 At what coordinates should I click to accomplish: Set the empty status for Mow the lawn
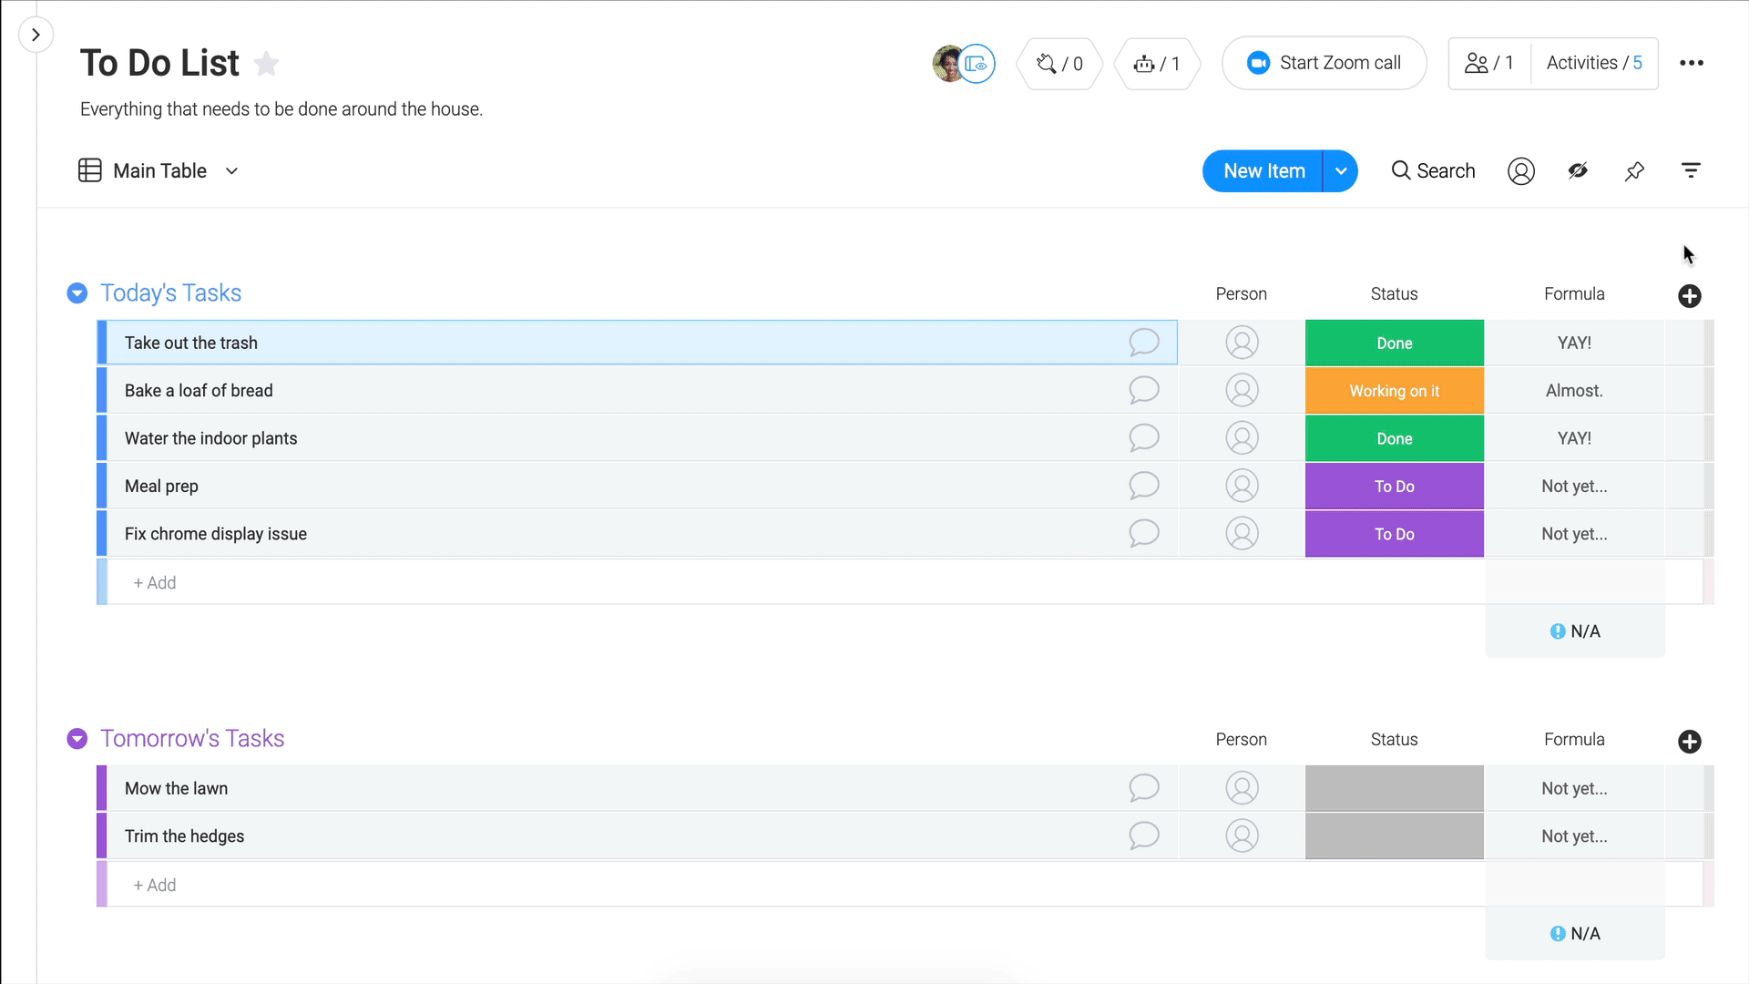point(1394,788)
